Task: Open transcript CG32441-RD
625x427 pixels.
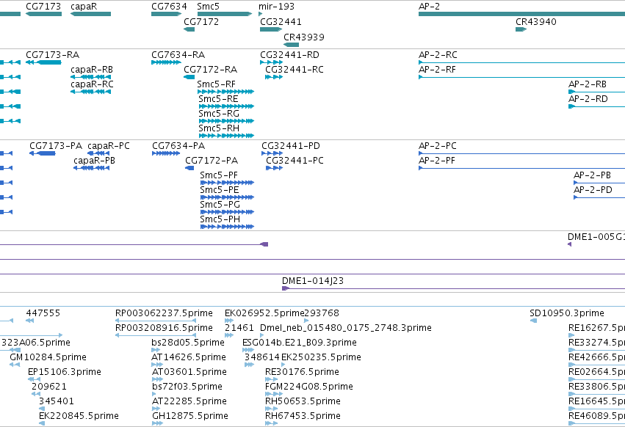Action: (272, 62)
